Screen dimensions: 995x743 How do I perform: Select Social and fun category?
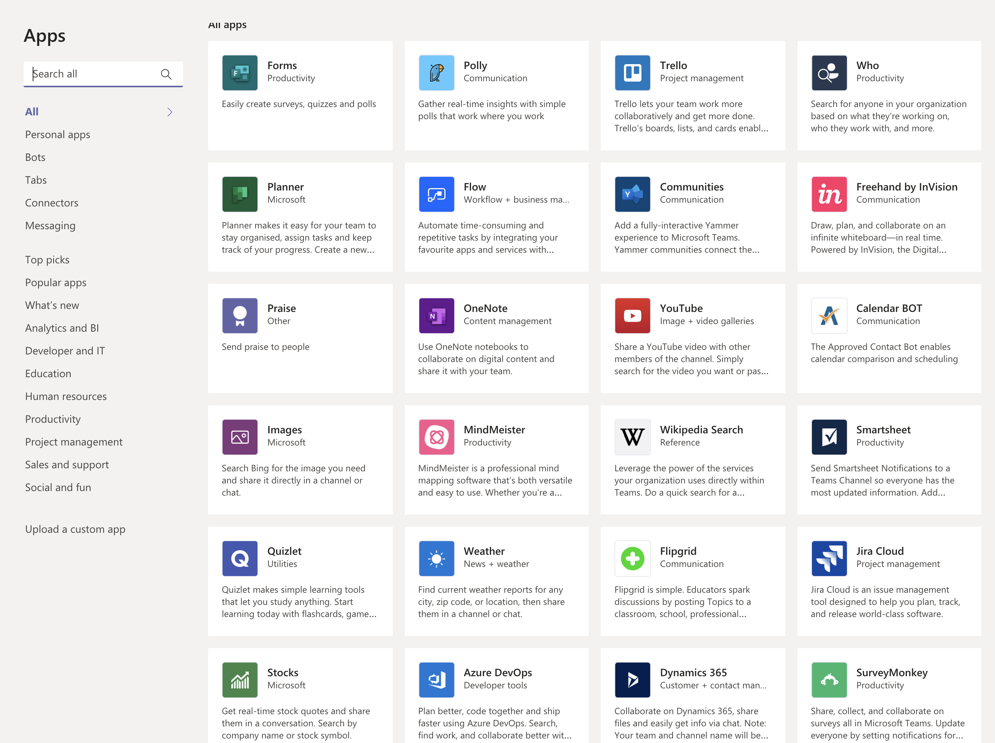tap(58, 487)
